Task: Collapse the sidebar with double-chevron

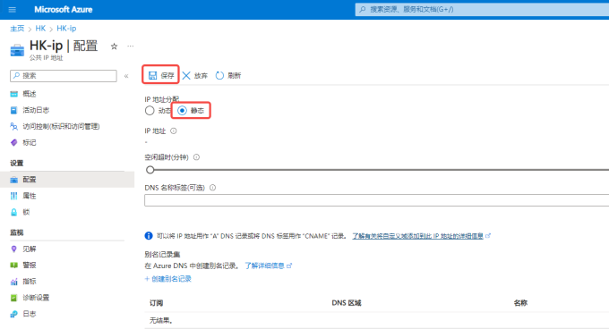Action: (x=126, y=76)
